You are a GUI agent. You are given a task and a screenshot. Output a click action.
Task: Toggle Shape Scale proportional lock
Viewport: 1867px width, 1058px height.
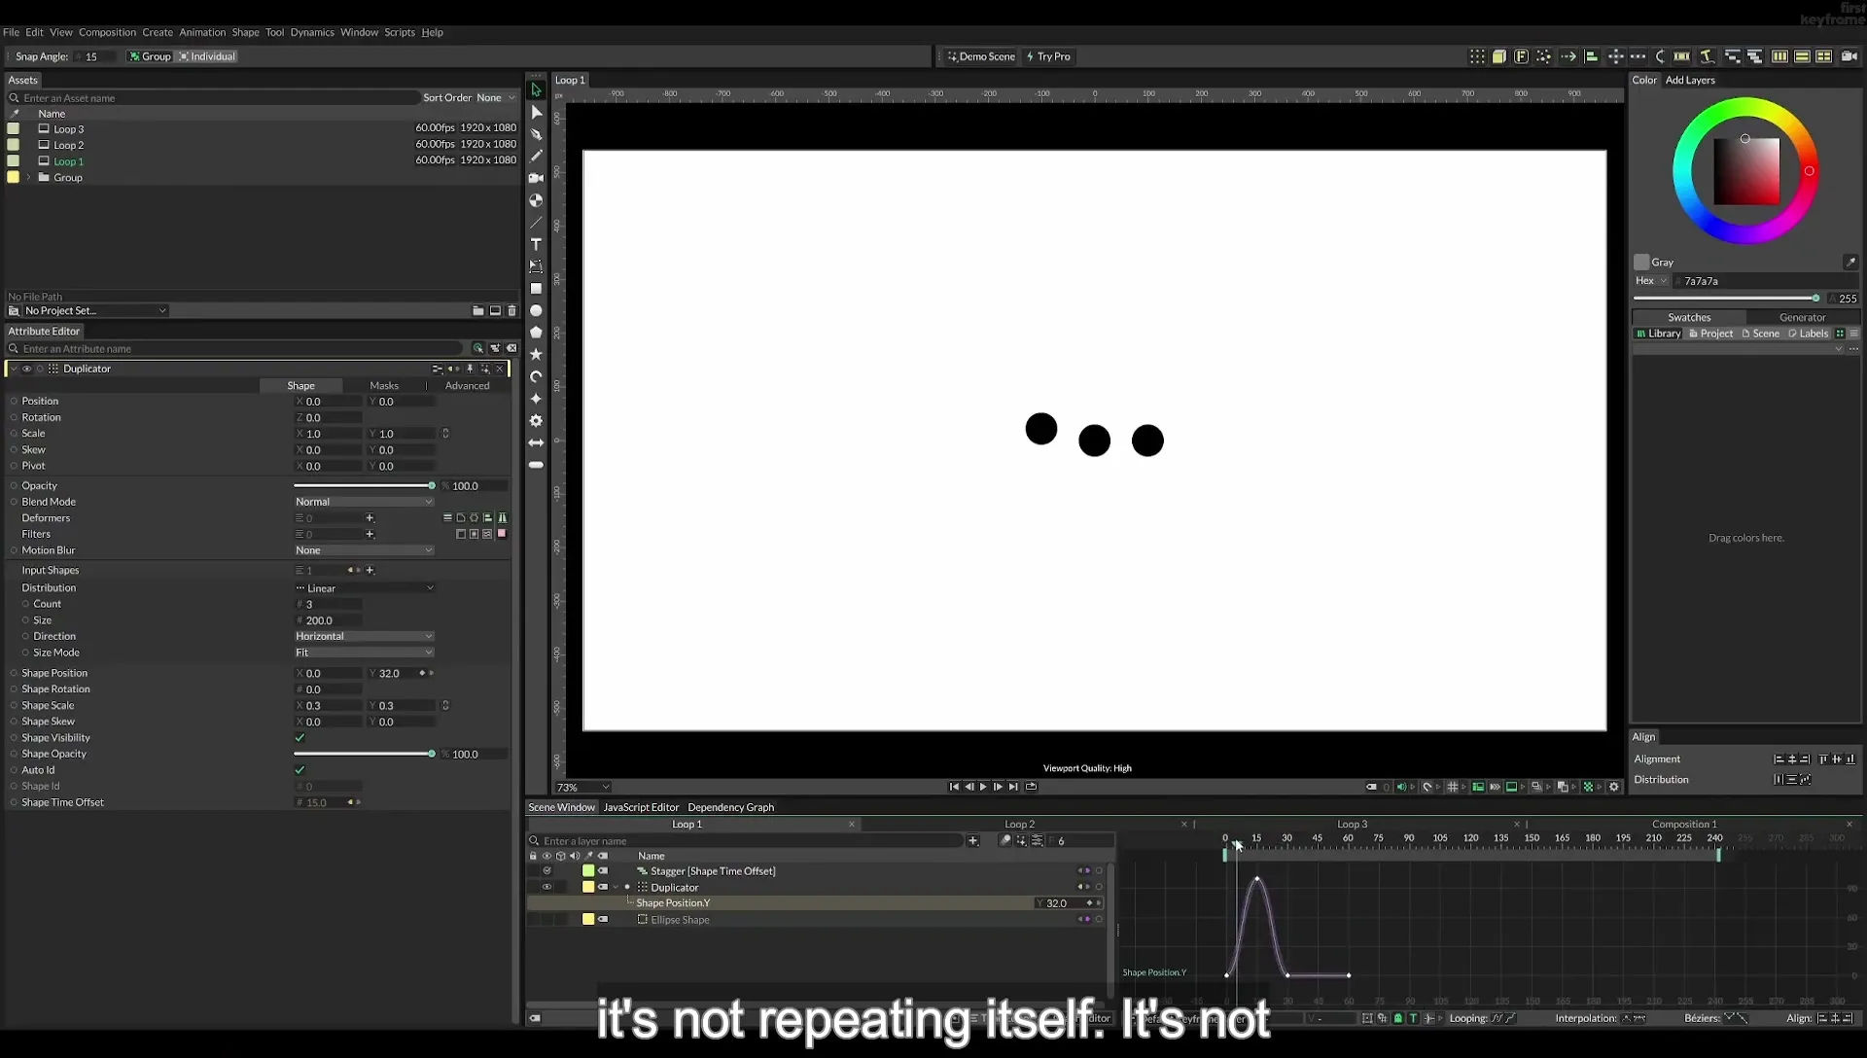(445, 706)
